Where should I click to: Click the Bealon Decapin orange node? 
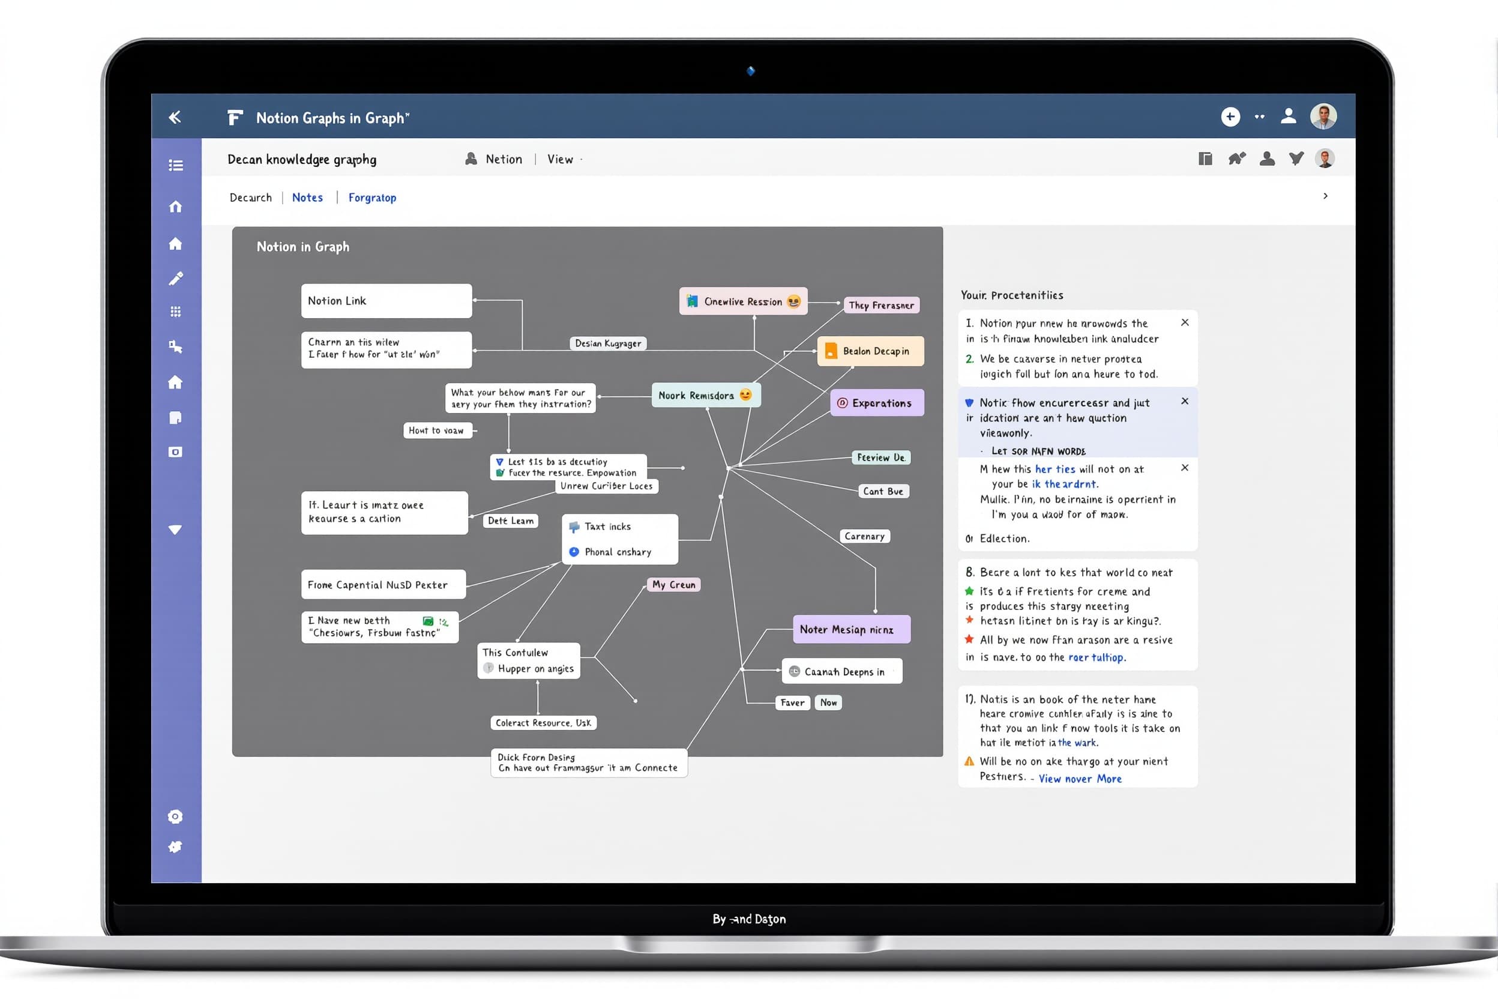coord(871,351)
